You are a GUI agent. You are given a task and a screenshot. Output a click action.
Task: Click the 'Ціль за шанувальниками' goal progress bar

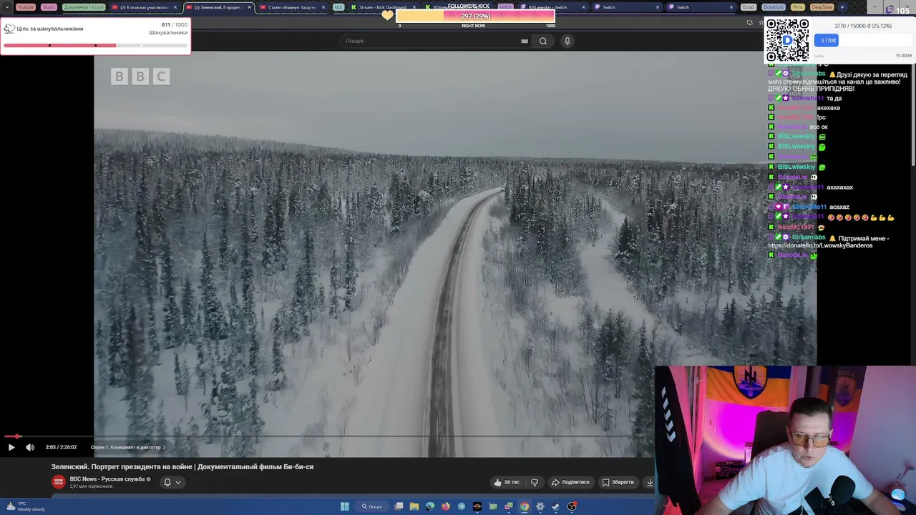(95, 45)
